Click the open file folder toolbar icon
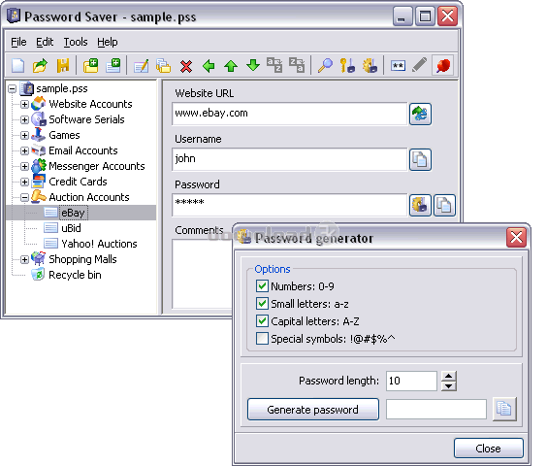 [x=40, y=65]
